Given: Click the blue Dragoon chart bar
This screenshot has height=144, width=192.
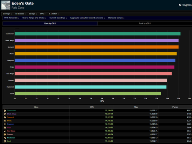Looking at the screenshot, I should point(95,60).
